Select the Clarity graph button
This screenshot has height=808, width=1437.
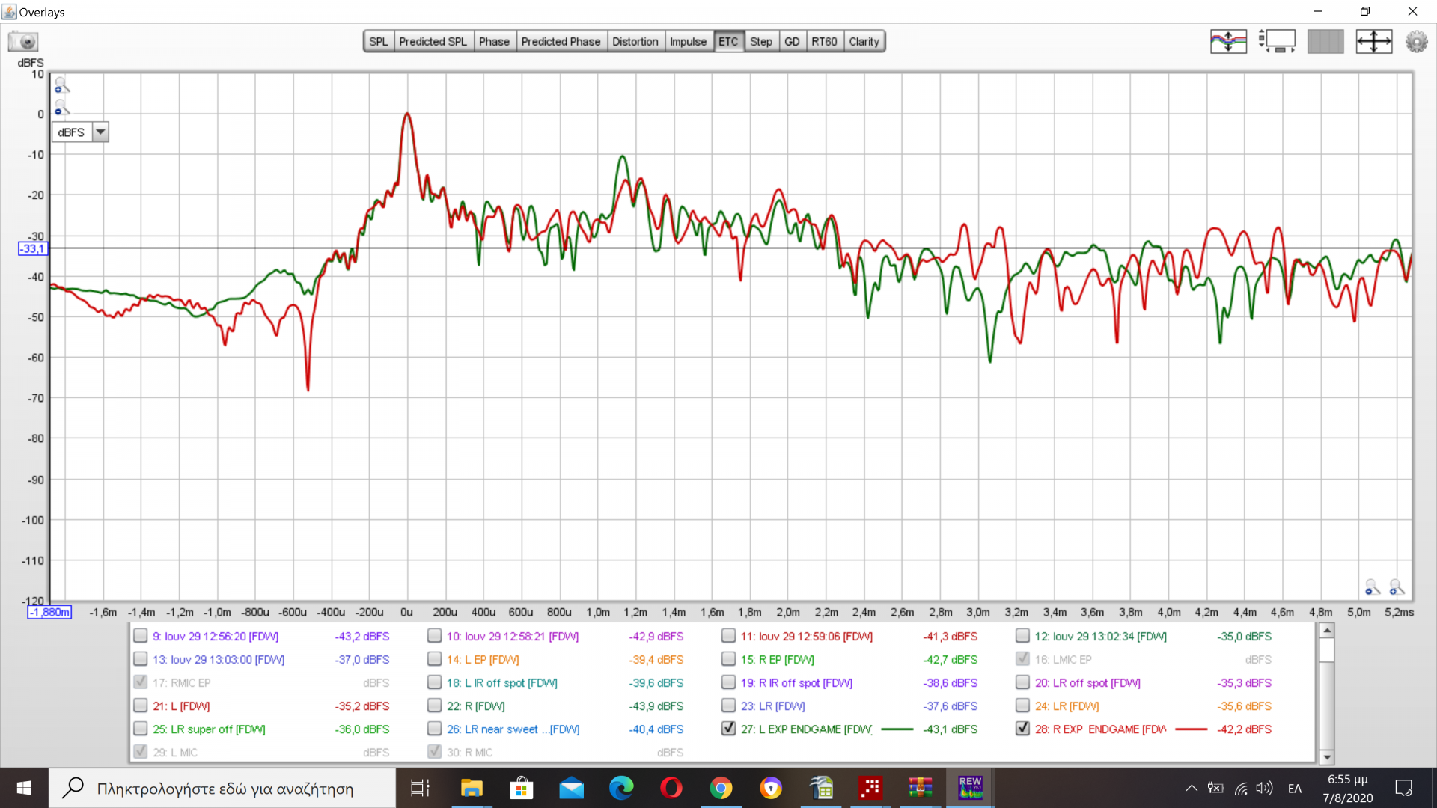pyautogui.click(x=864, y=42)
